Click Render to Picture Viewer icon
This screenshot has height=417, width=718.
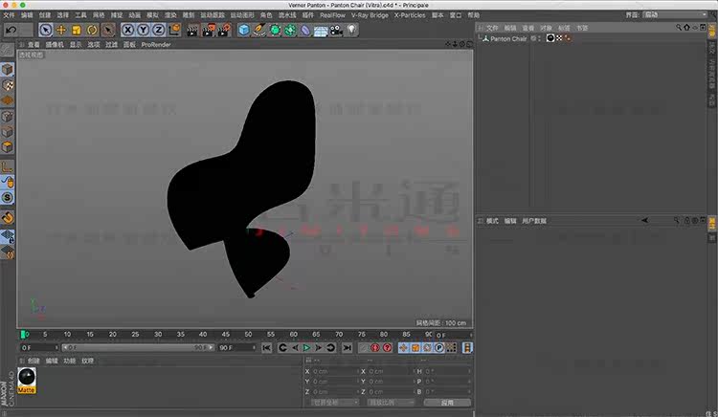[x=208, y=31]
